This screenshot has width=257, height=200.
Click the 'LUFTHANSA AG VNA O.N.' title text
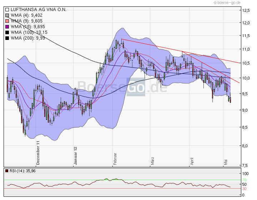pos(39,10)
